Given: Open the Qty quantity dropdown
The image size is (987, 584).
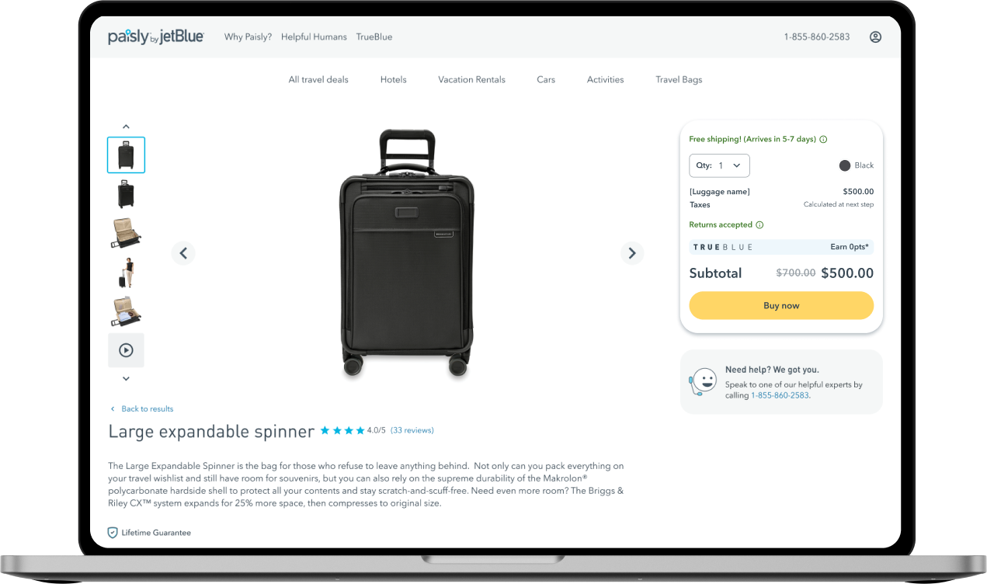Looking at the screenshot, I should point(719,165).
